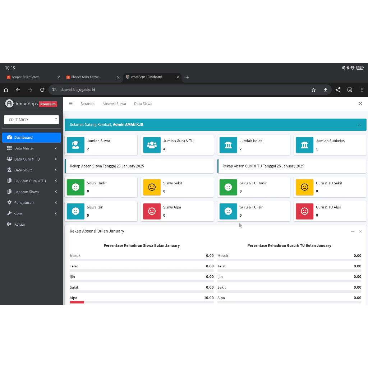The width and height of the screenshot is (368, 368).
Task: Dismiss the Selamat Datang Kembali banner
Action: [x=359, y=125]
